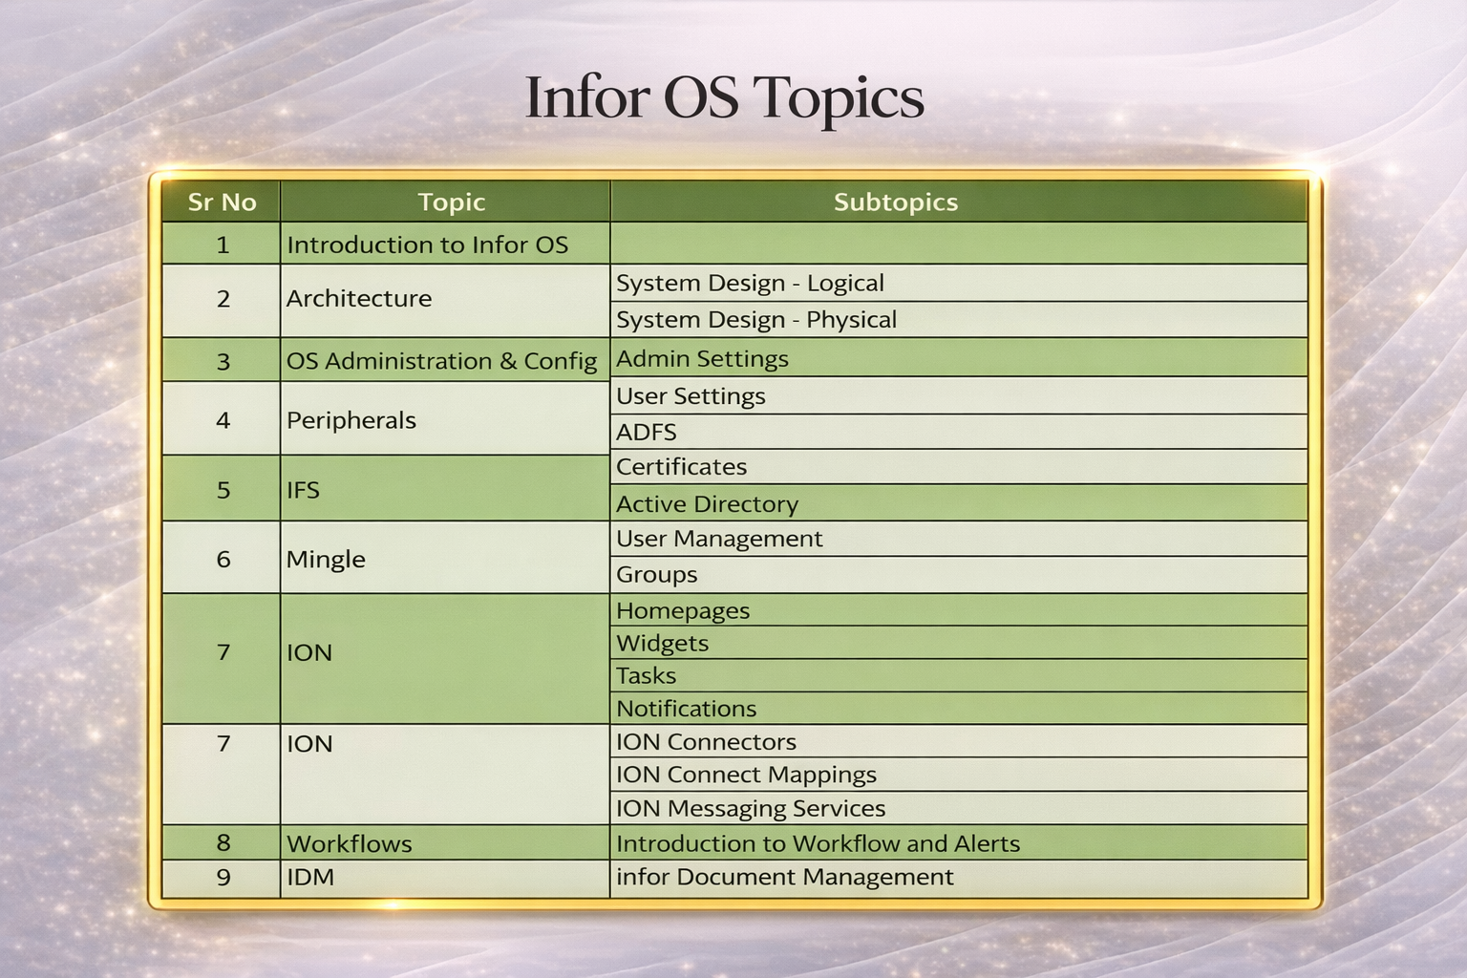The width and height of the screenshot is (1467, 978).
Task: Click the 'Active Directory' subtopic
Action: (x=707, y=503)
